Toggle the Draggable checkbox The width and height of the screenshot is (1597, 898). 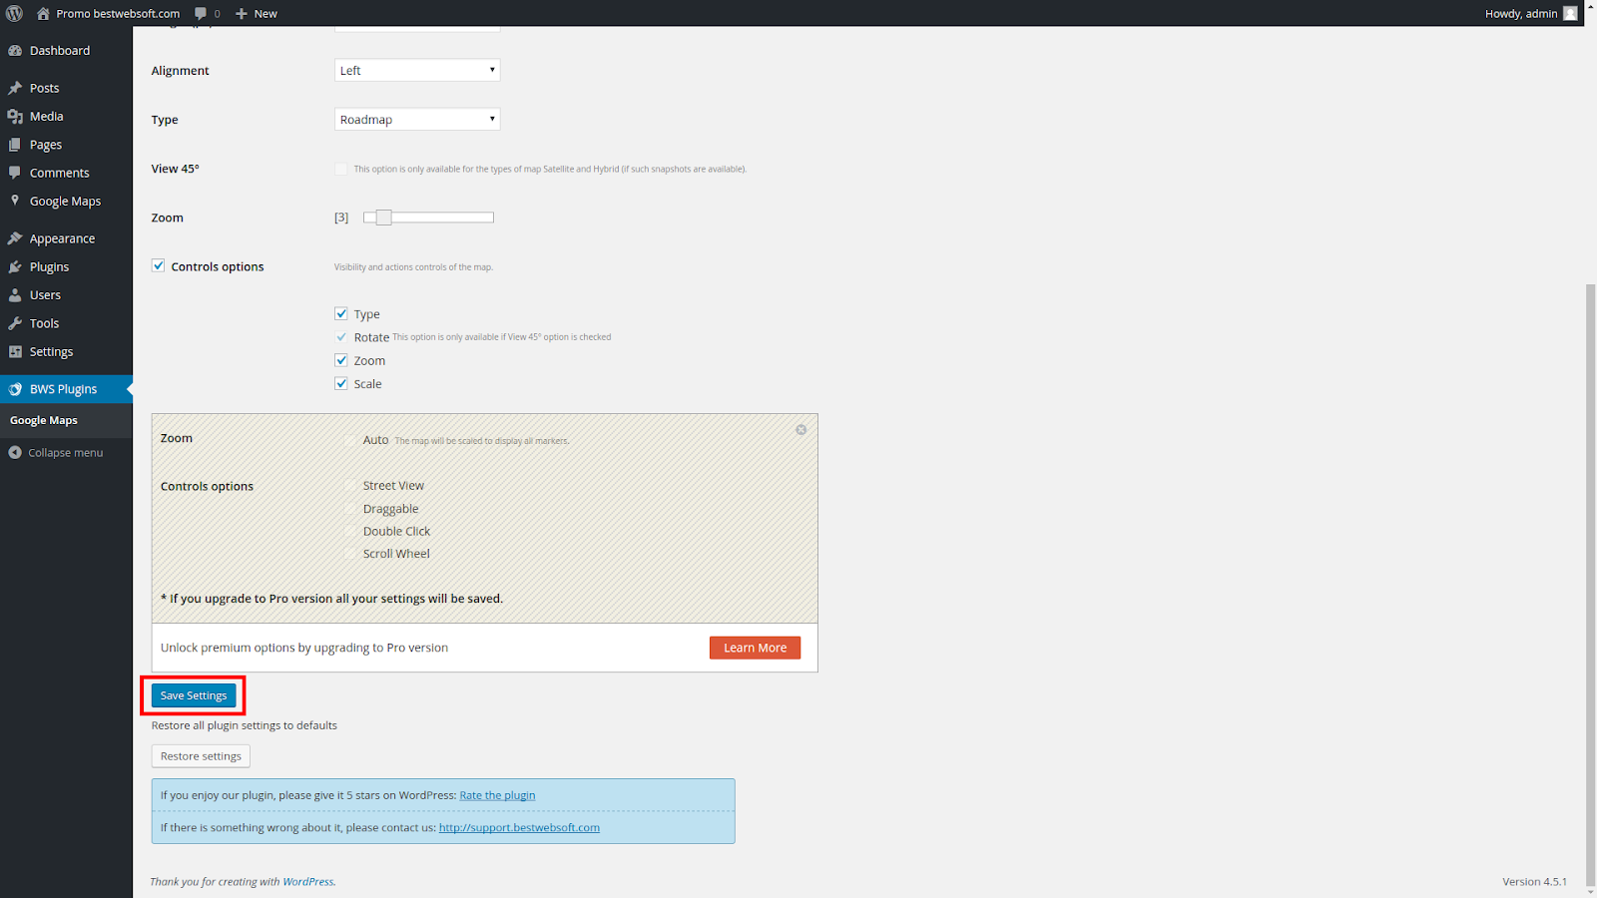[350, 509]
